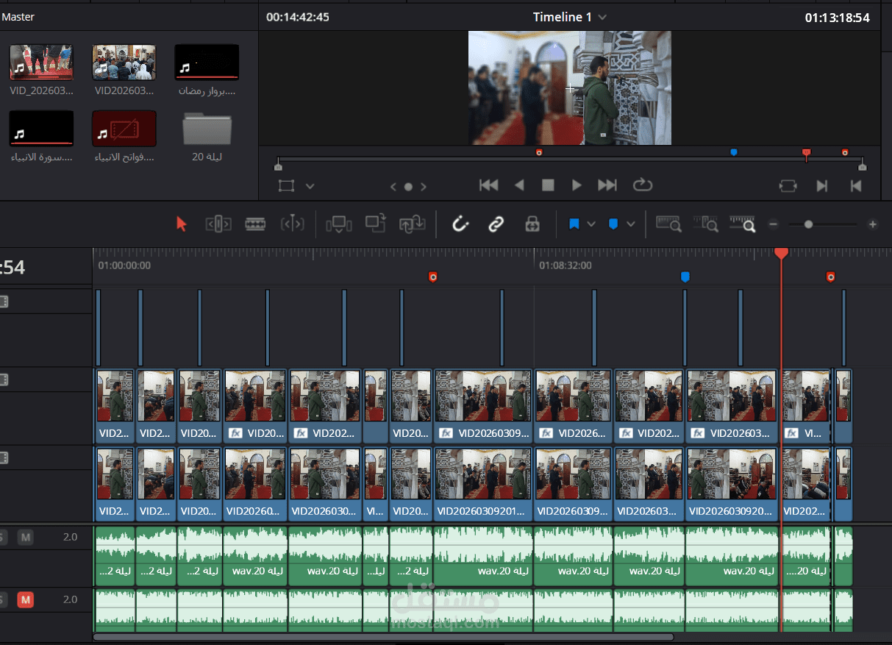Click the Overwrite Clip toolbar icon
This screenshot has width=892, height=645.
[x=375, y=224]
